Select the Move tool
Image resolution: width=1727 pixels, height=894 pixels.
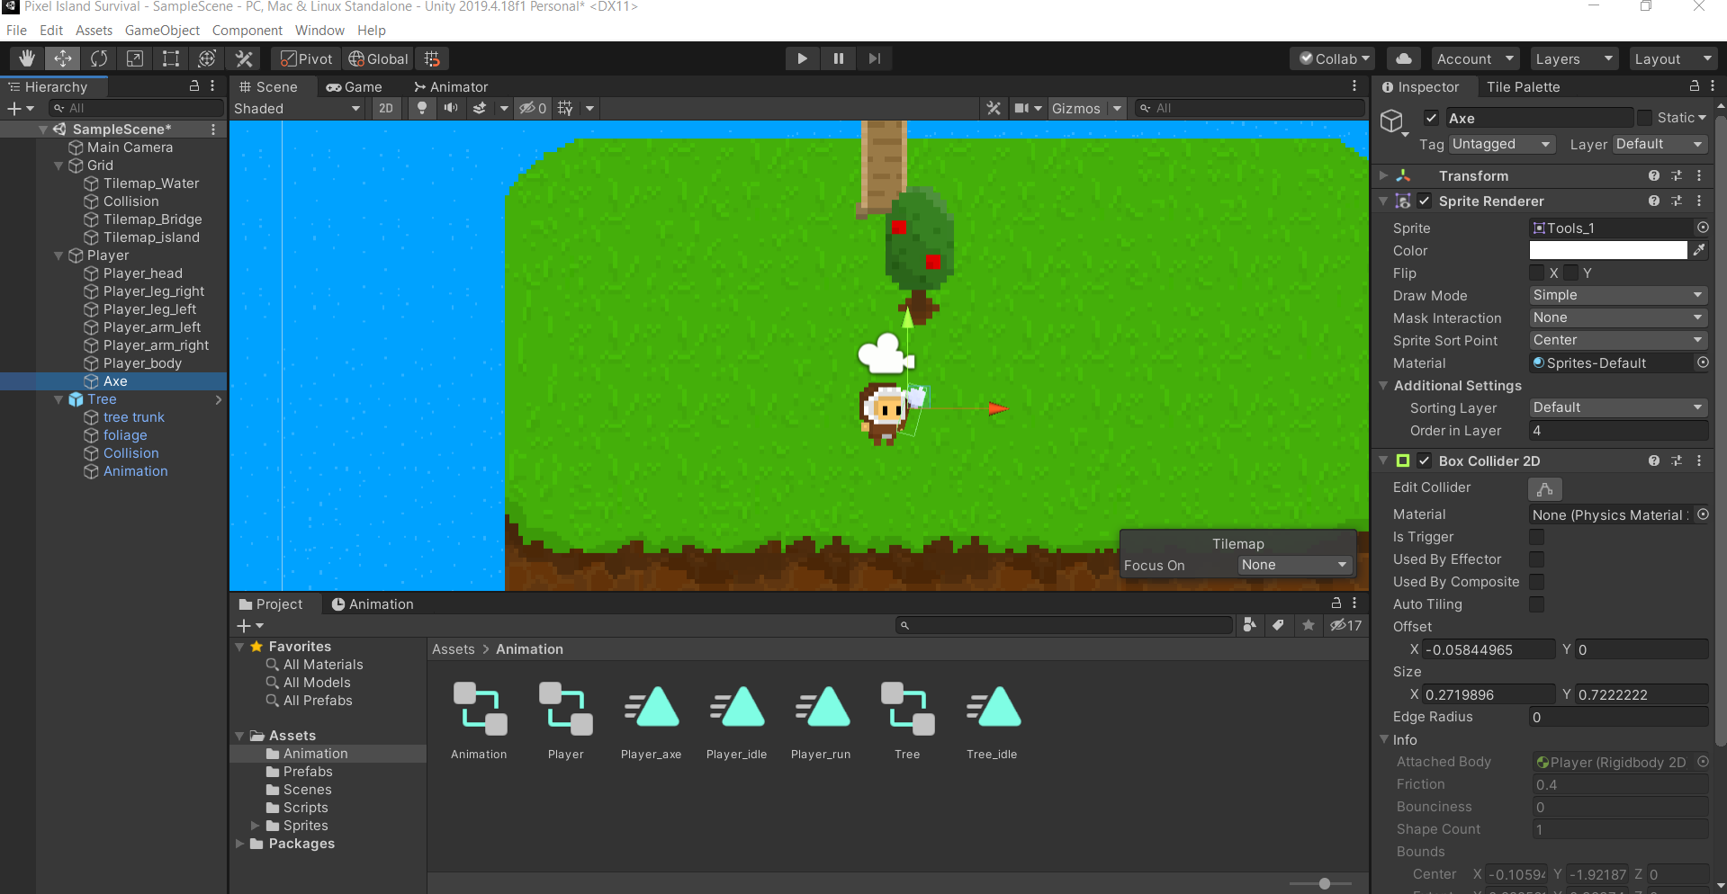click(63, 58)
